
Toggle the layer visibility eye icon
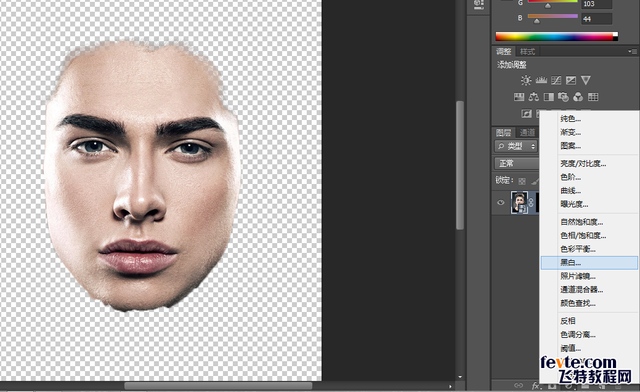pos(501,202)
